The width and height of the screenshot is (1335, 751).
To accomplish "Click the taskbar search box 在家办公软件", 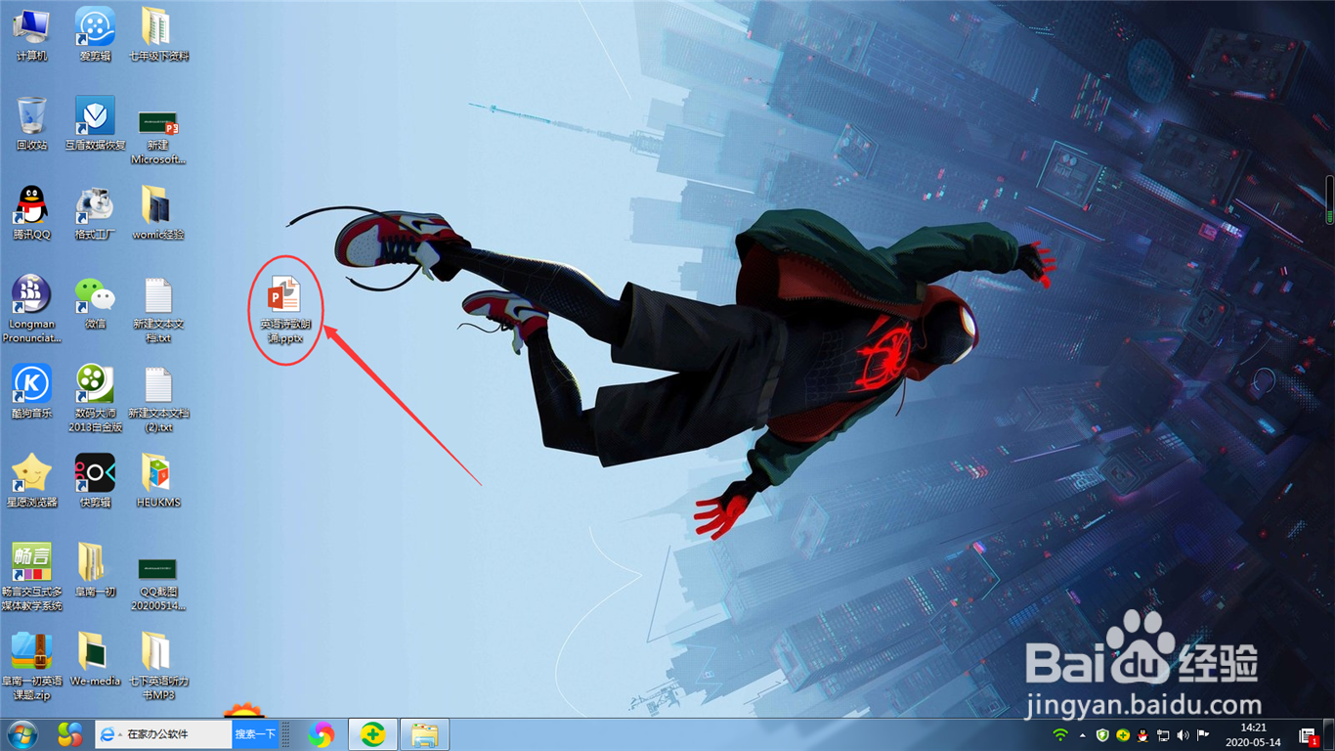I will tap(176, 734).
